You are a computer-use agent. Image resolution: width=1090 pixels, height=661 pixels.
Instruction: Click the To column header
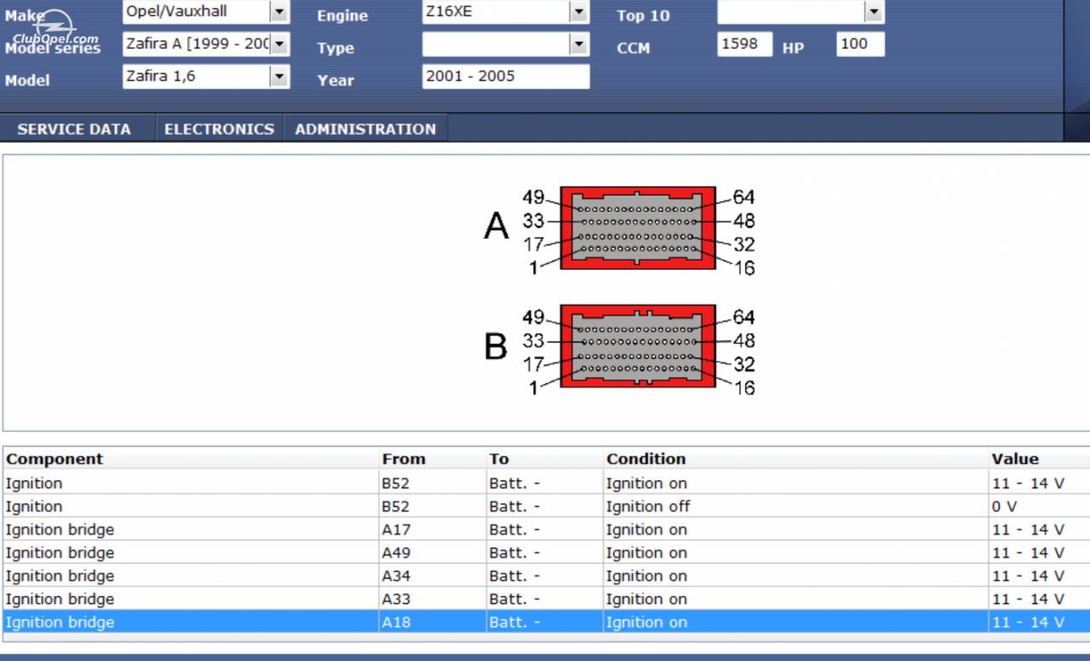(544, 458)
